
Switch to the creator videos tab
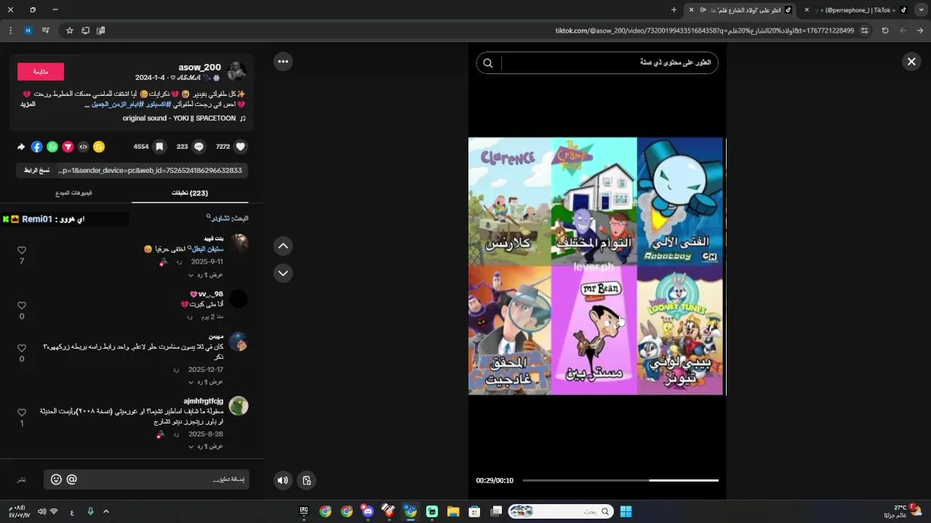[x=73, y=193]
